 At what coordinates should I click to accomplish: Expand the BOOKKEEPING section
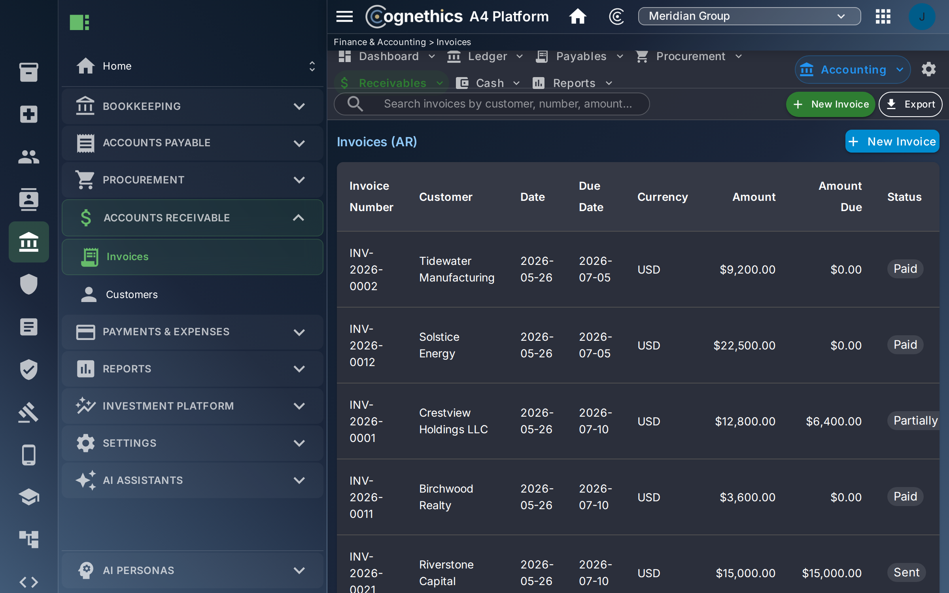[192, 106]
